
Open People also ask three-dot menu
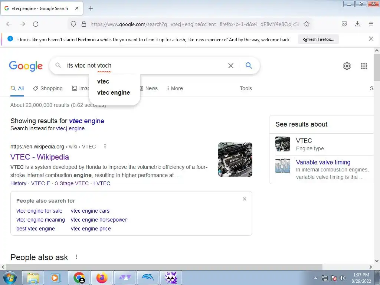pos(76,257)
